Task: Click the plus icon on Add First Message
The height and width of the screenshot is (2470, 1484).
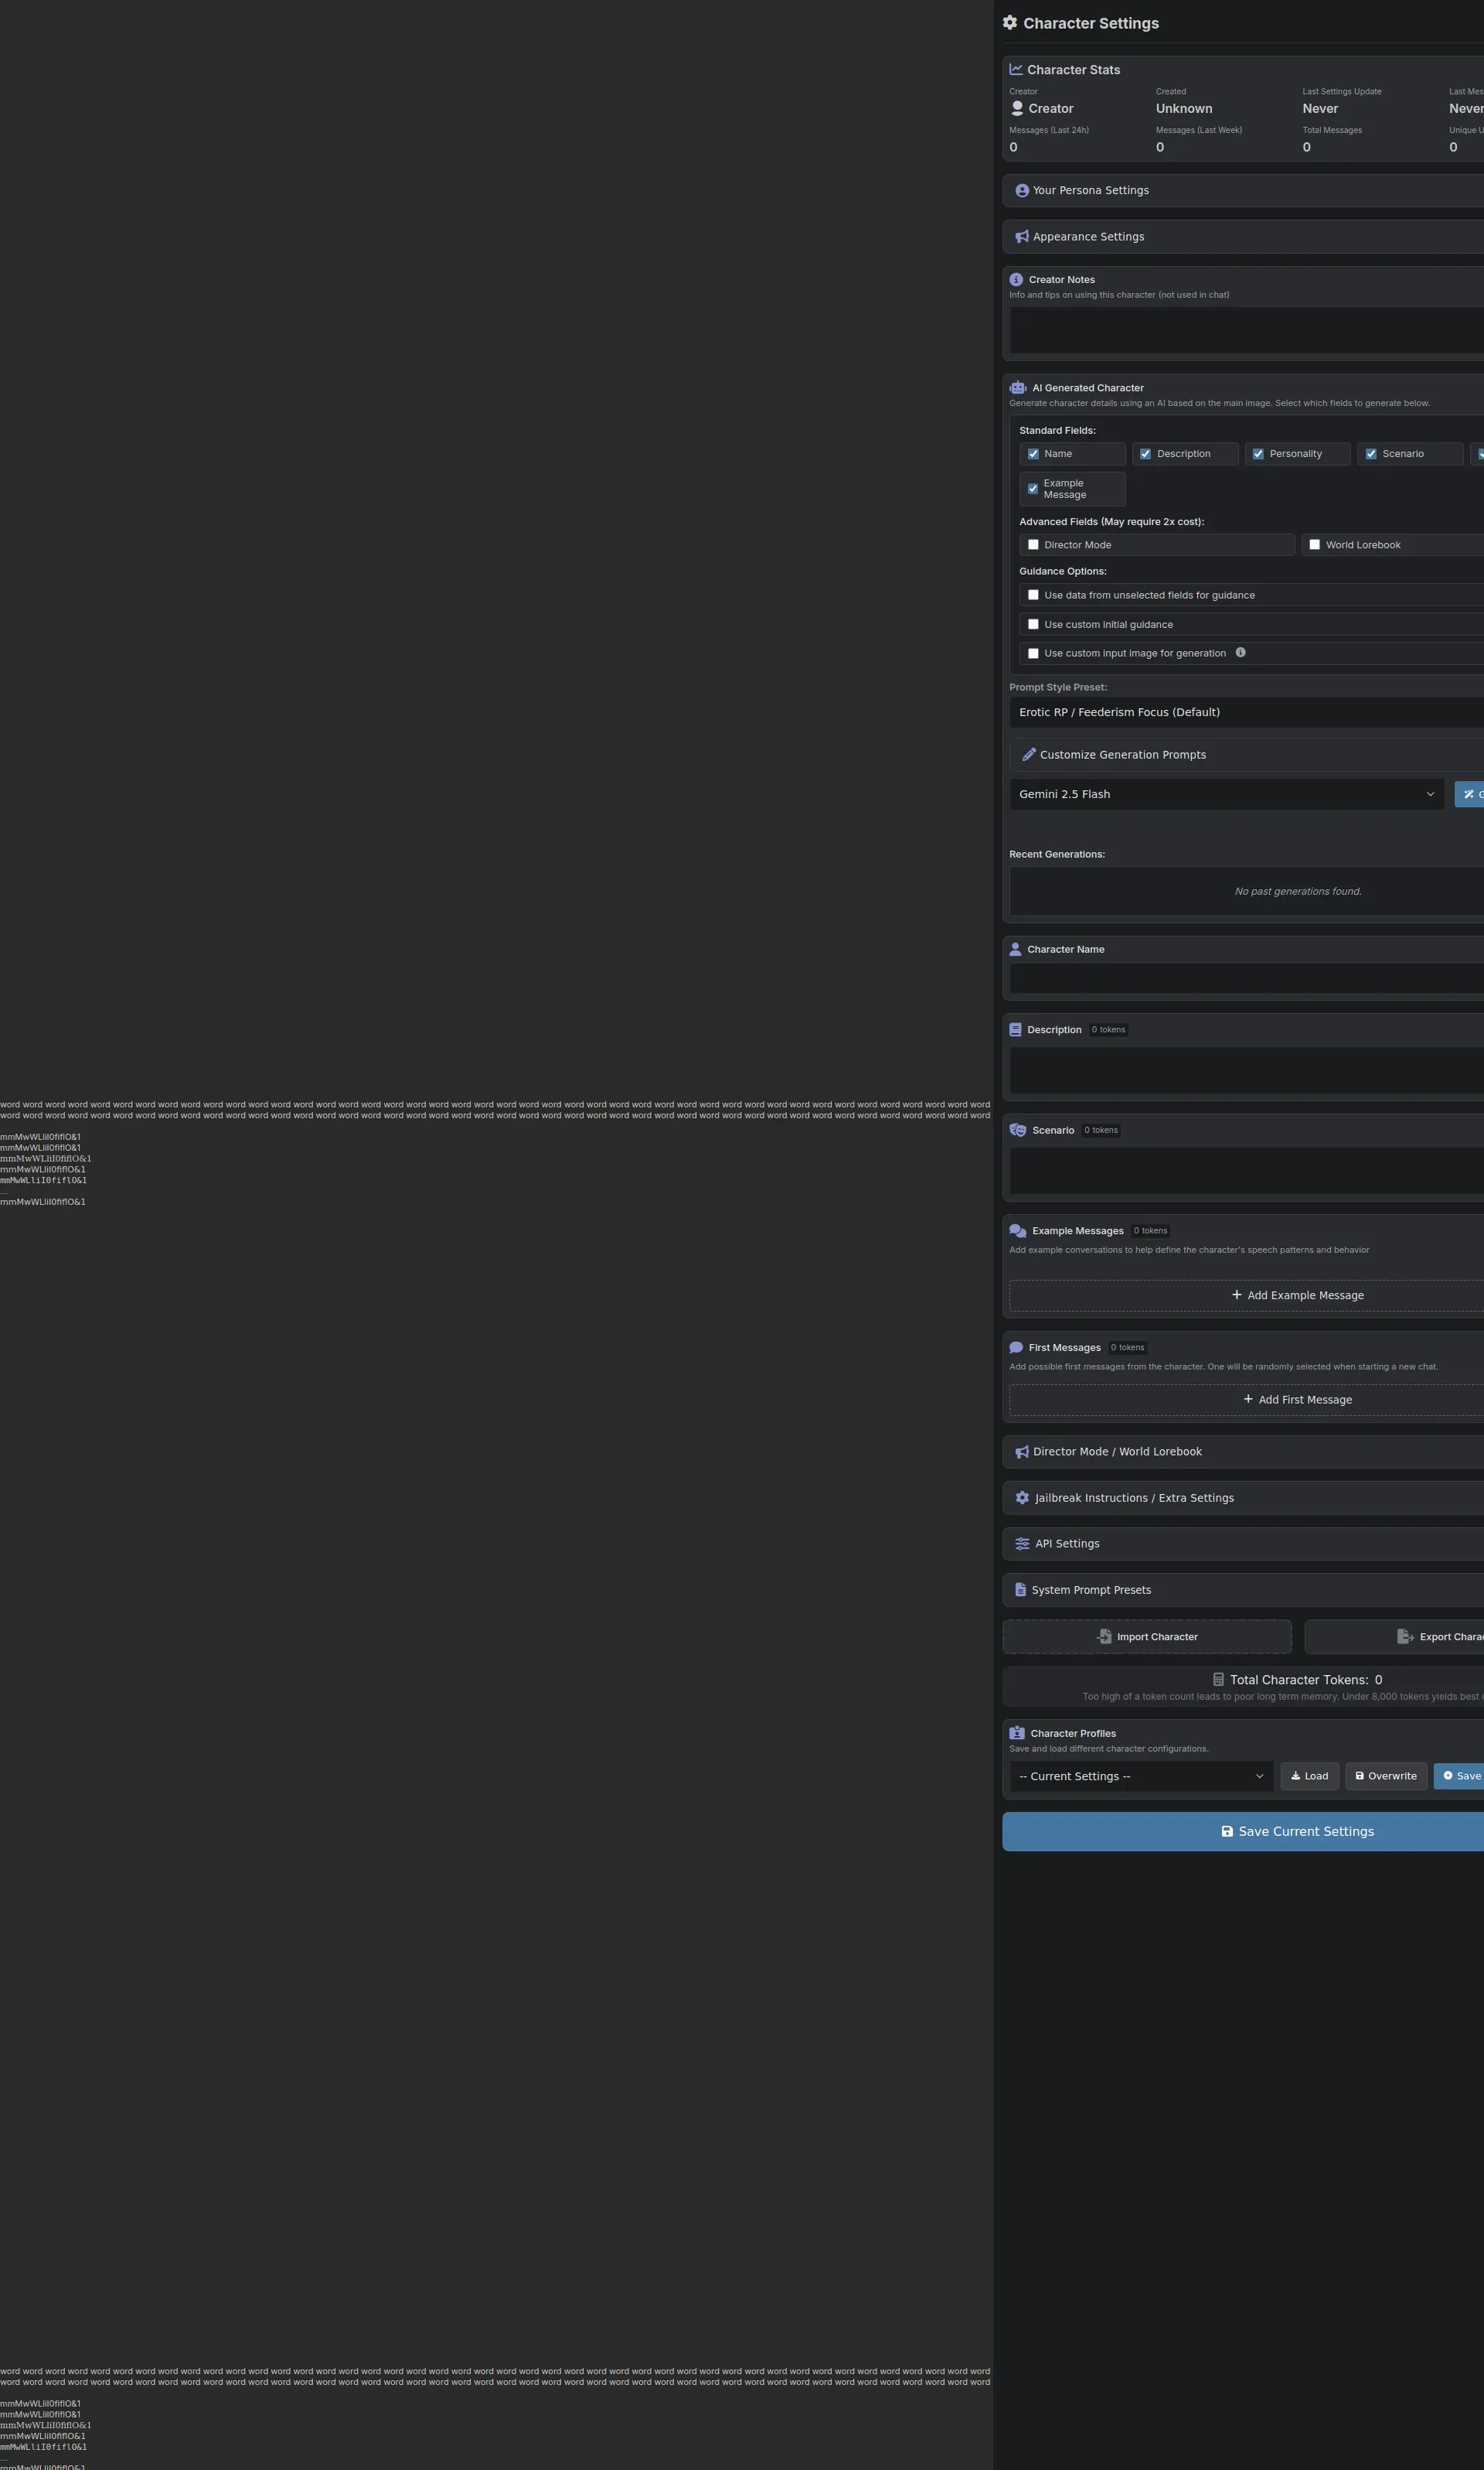Action: click(x=1248, y=1400)
